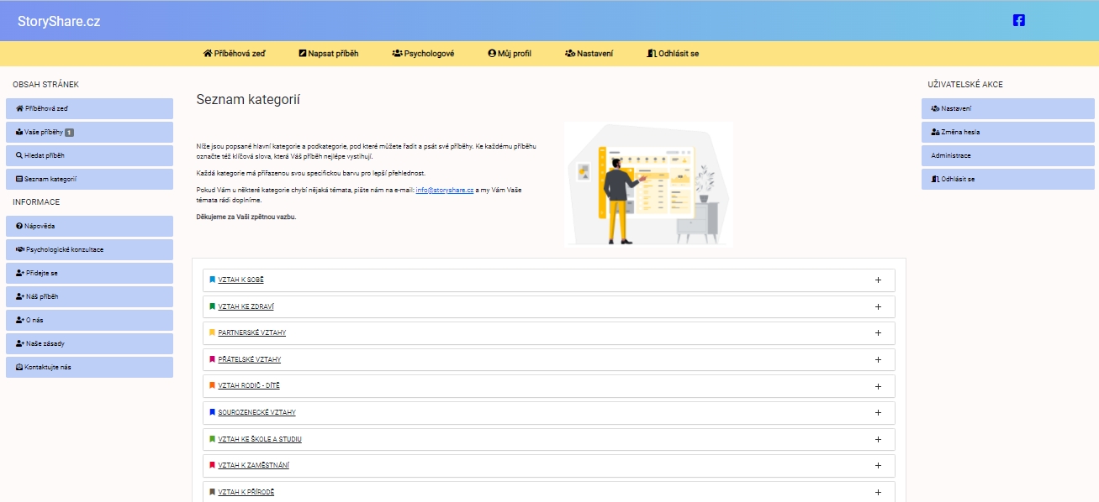The image size is (1099, 502).
Task: Click the info@storyshare.cz email link
Action: (445, 191)
